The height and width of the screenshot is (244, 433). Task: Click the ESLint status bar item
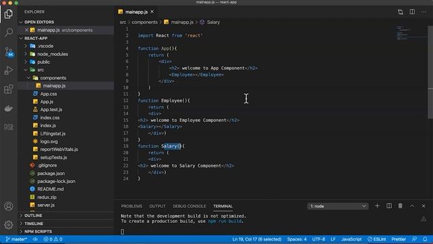point(377,239)
